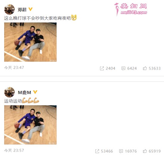This screenshot has width=164, height=157.
Task: Open M鹿M's profile avatar
Action: (10, 92)
